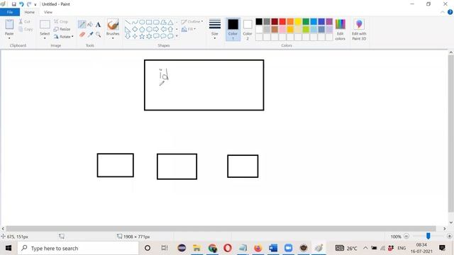The width and height of the screenshot is (454, 255).
Task: Choose the Rounded rectangular callout shape
Action: pos(156,36)
